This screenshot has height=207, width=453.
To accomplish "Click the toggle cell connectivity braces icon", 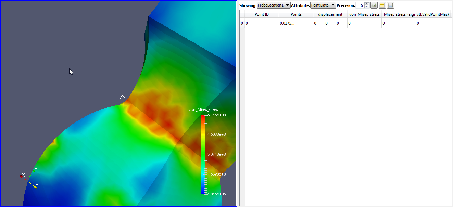I will (x=390, y=5).
